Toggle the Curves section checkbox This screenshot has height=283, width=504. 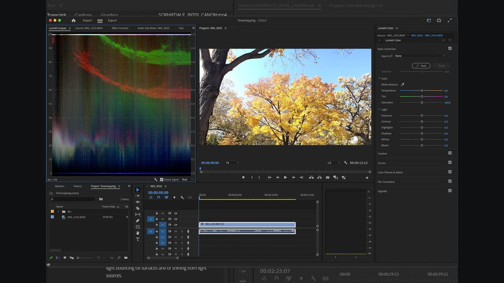pyautogui.click(x=450, y=162)
